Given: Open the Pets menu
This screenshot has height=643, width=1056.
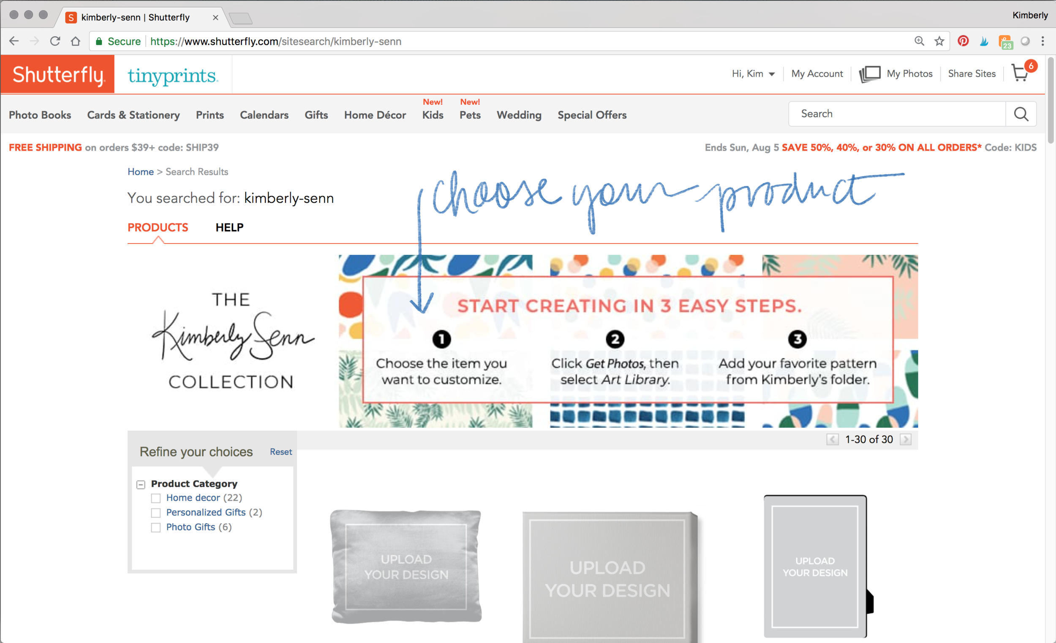Looking at the screenshot, I should (470, 115).
